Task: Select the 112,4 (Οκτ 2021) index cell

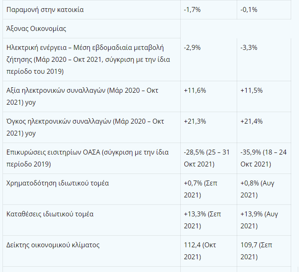Action: [x=200, y=251]
